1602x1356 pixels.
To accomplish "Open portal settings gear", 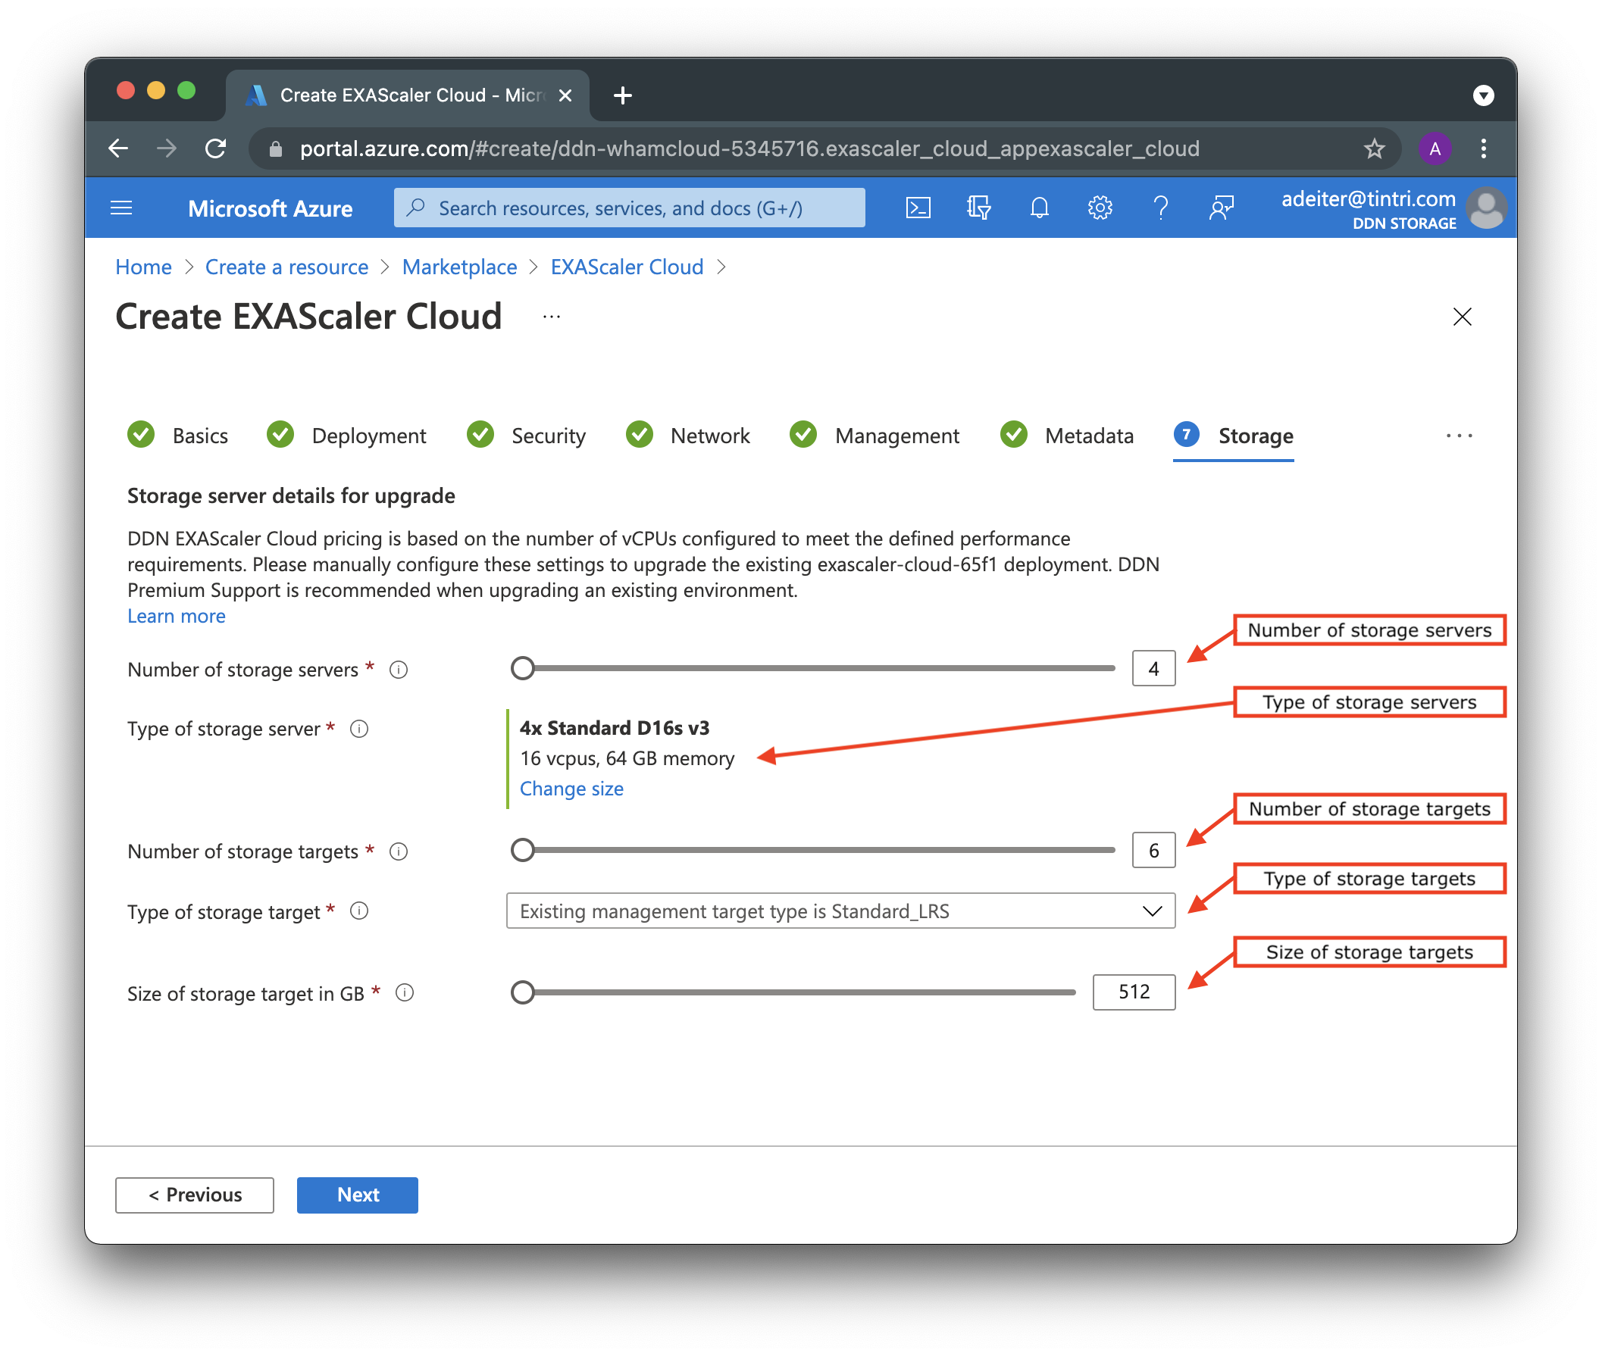I will coord(1100,208).
